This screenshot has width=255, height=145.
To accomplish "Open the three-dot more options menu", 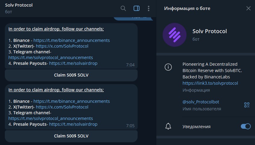I will coord(148,8).
